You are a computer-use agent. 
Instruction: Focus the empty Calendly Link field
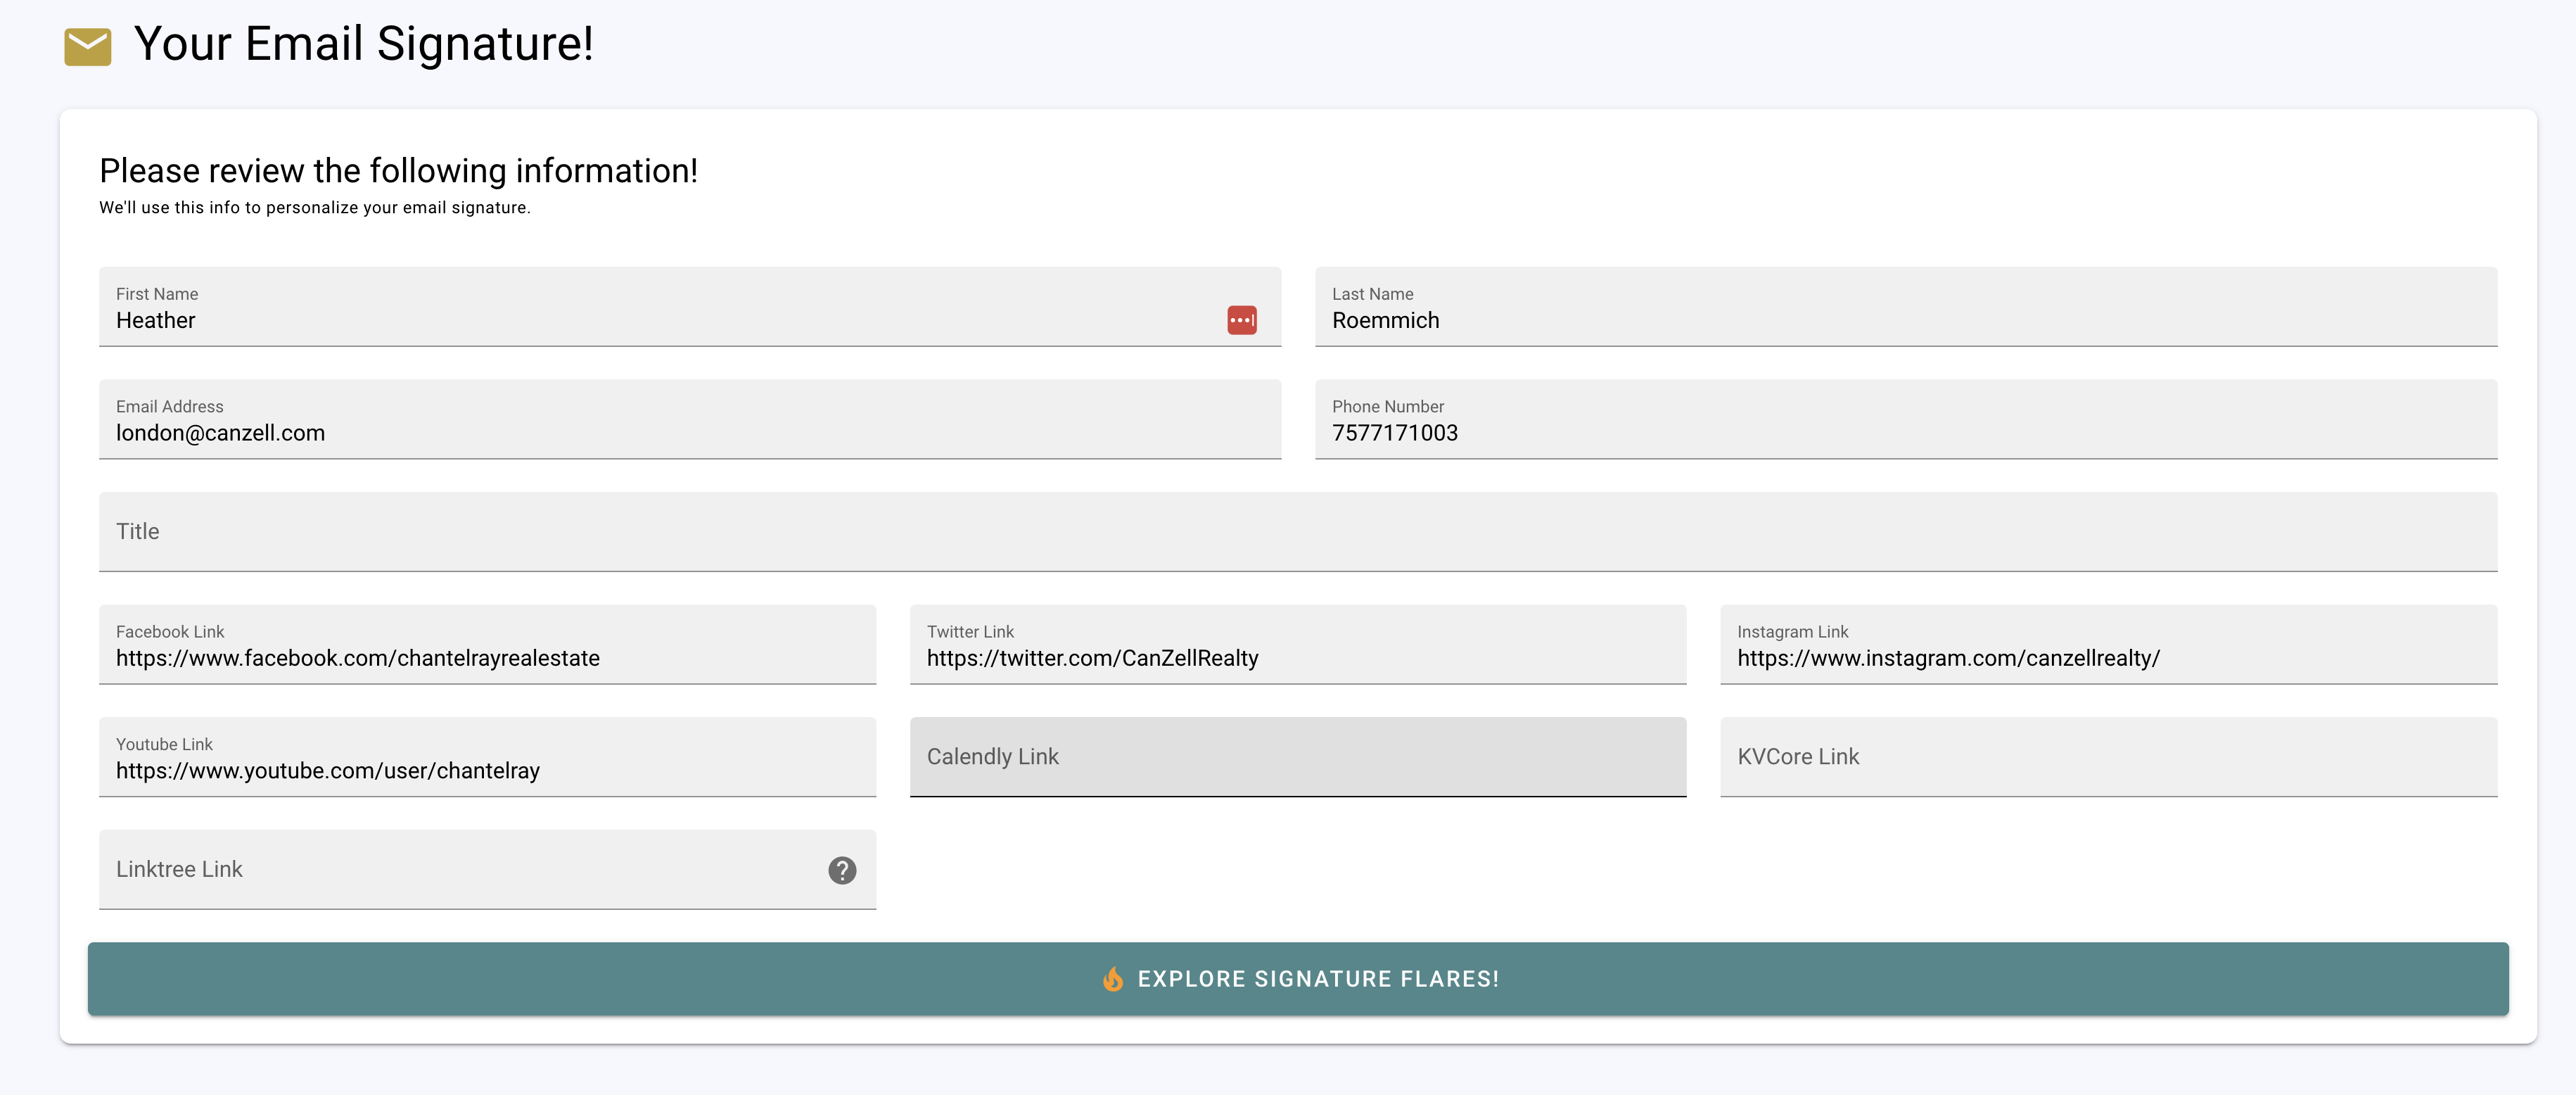pos(1298,757)
